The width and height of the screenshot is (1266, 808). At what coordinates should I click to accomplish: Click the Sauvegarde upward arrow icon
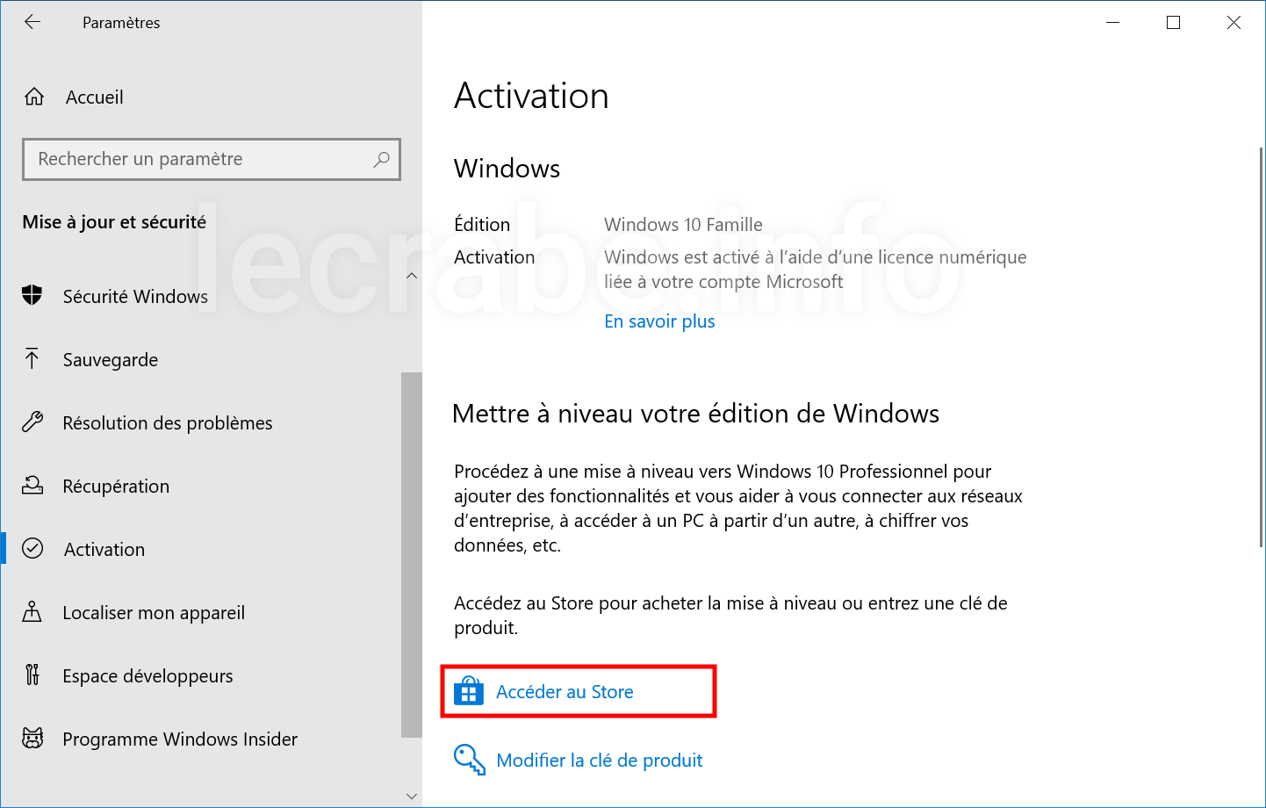[32, 358]
